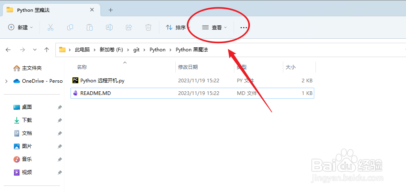Open recent locations dropdown chevron

35,50
